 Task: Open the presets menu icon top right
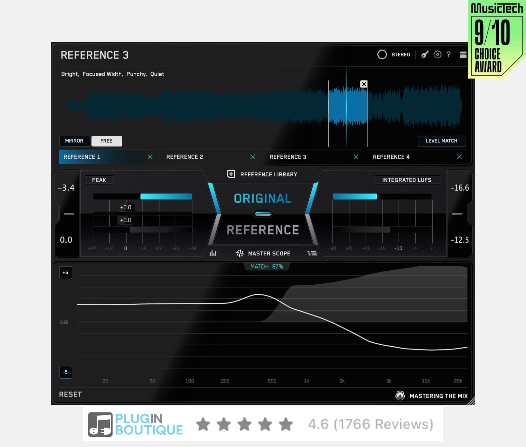(463, 55)
